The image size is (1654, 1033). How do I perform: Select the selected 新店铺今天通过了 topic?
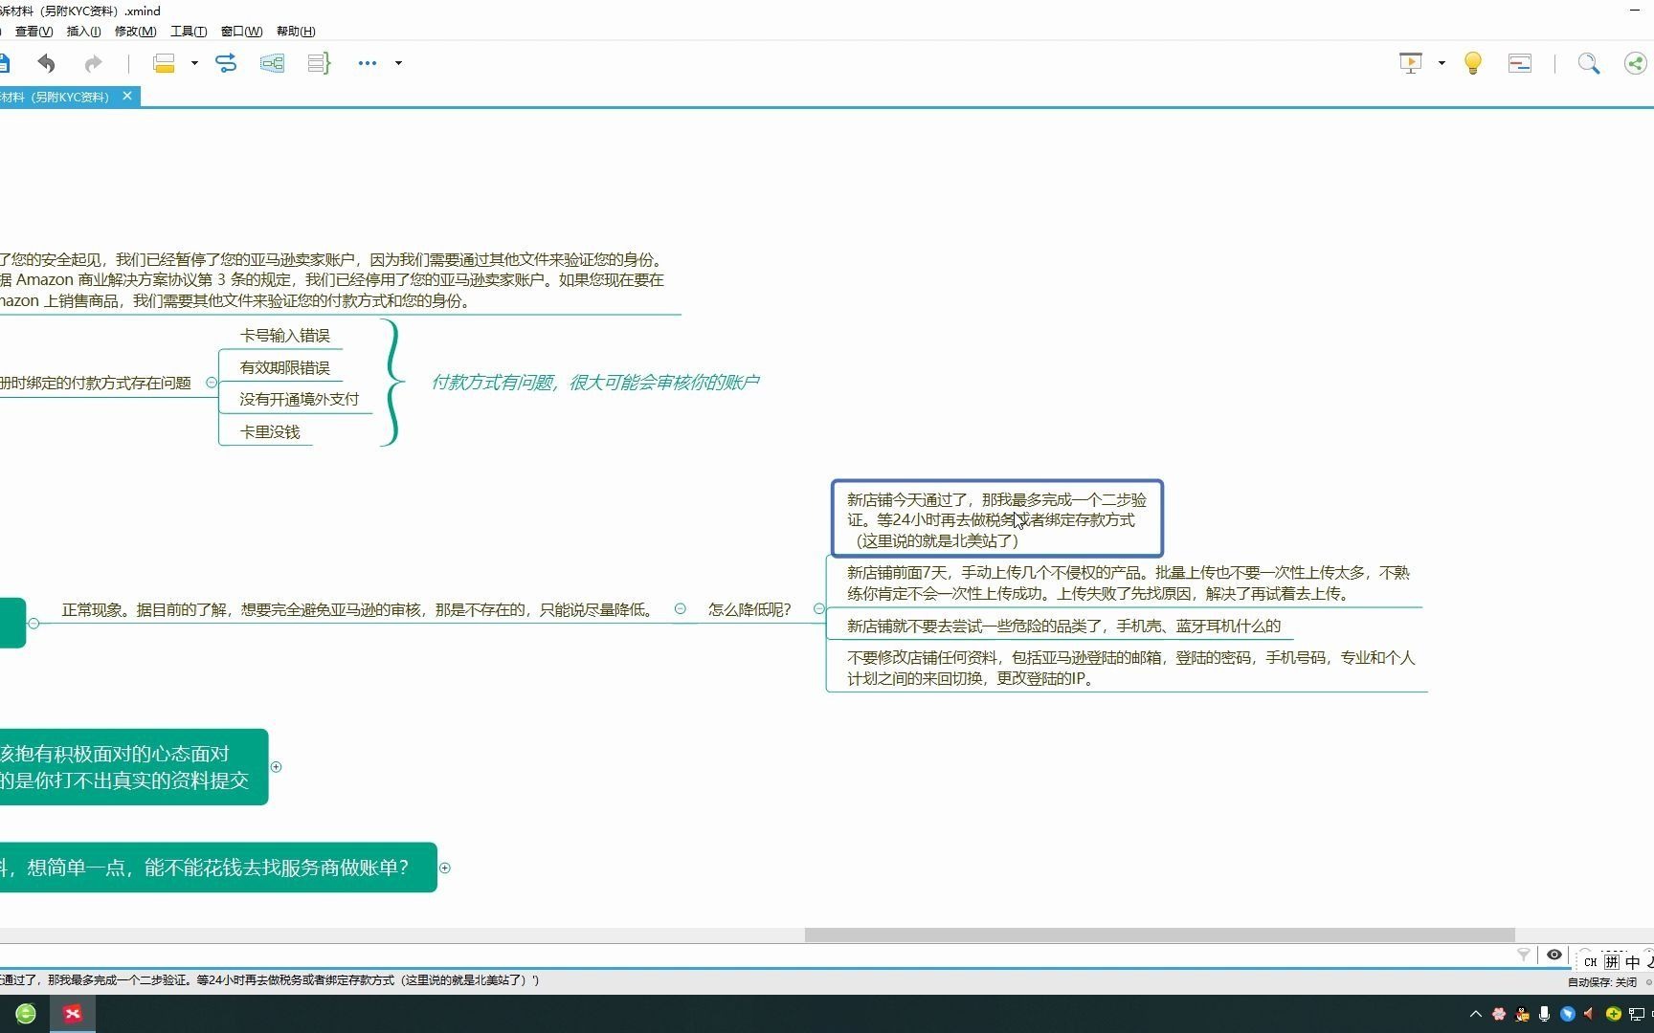tap(996, 519)
